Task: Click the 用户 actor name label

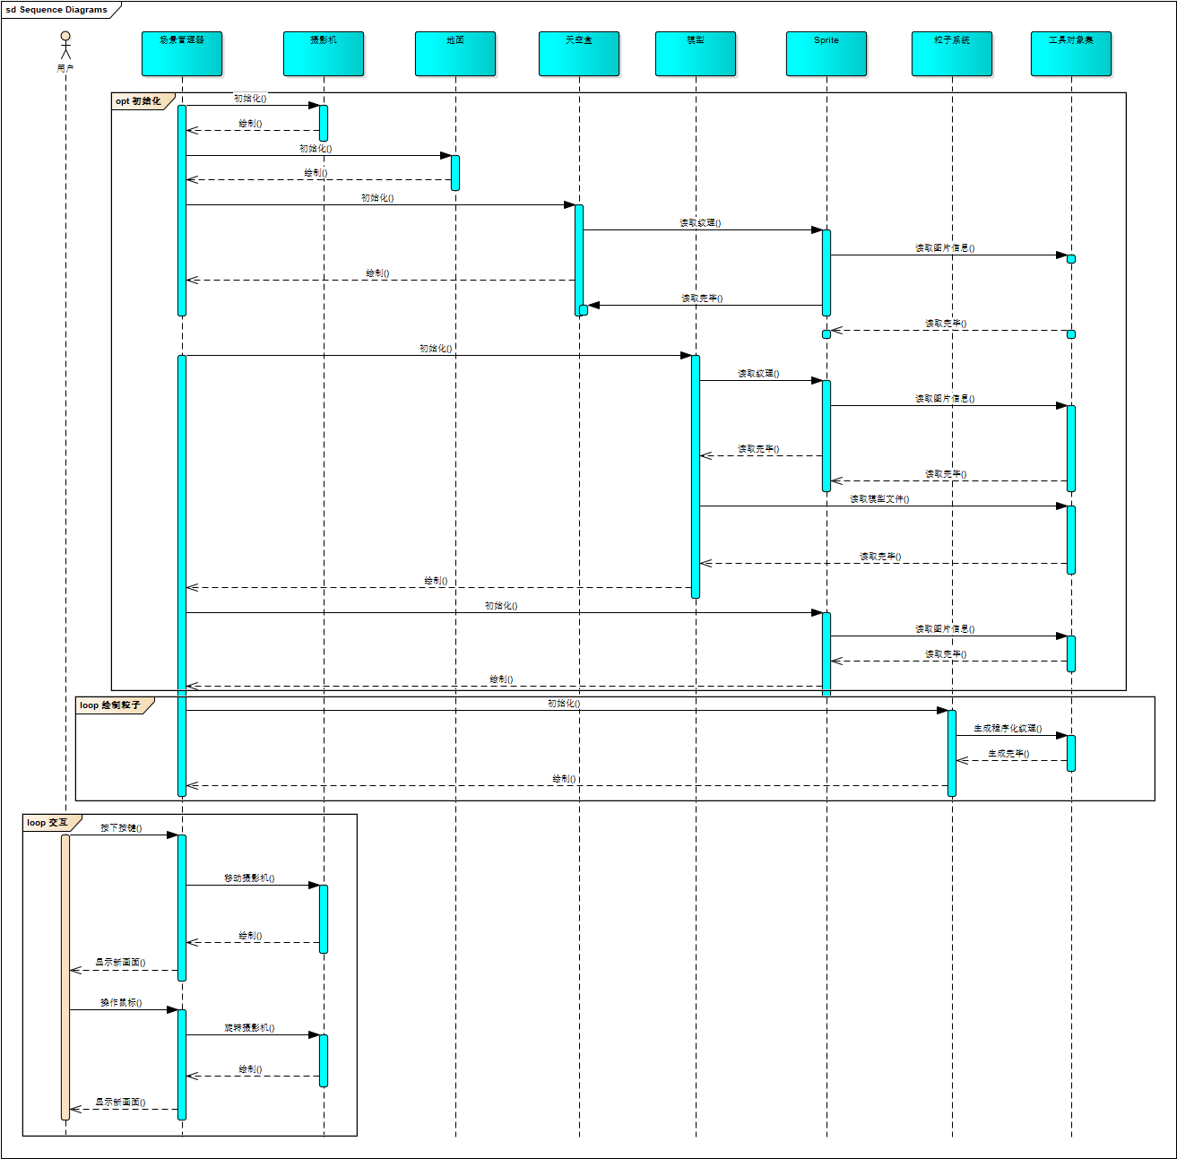Action: 65,68
